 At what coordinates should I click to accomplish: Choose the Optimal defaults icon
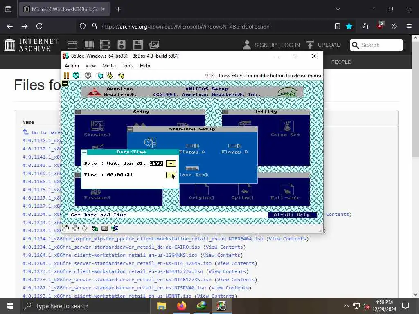pyautogui.click(x=242, y=192)
